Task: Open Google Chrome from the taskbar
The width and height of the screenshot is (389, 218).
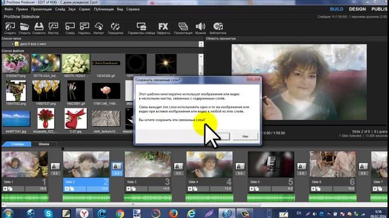Action: pyautogui.click(x=120, y=213)
